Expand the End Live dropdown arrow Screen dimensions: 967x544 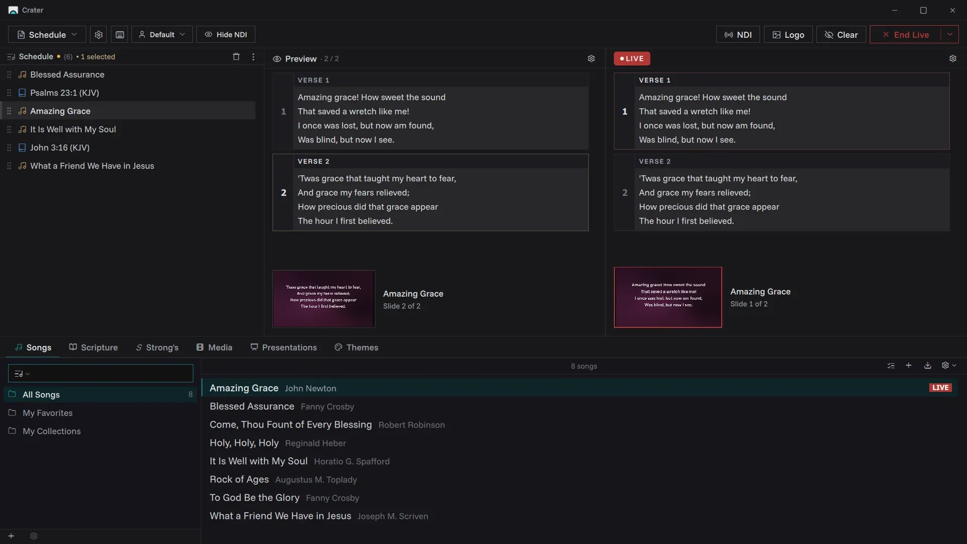point(950,35)
